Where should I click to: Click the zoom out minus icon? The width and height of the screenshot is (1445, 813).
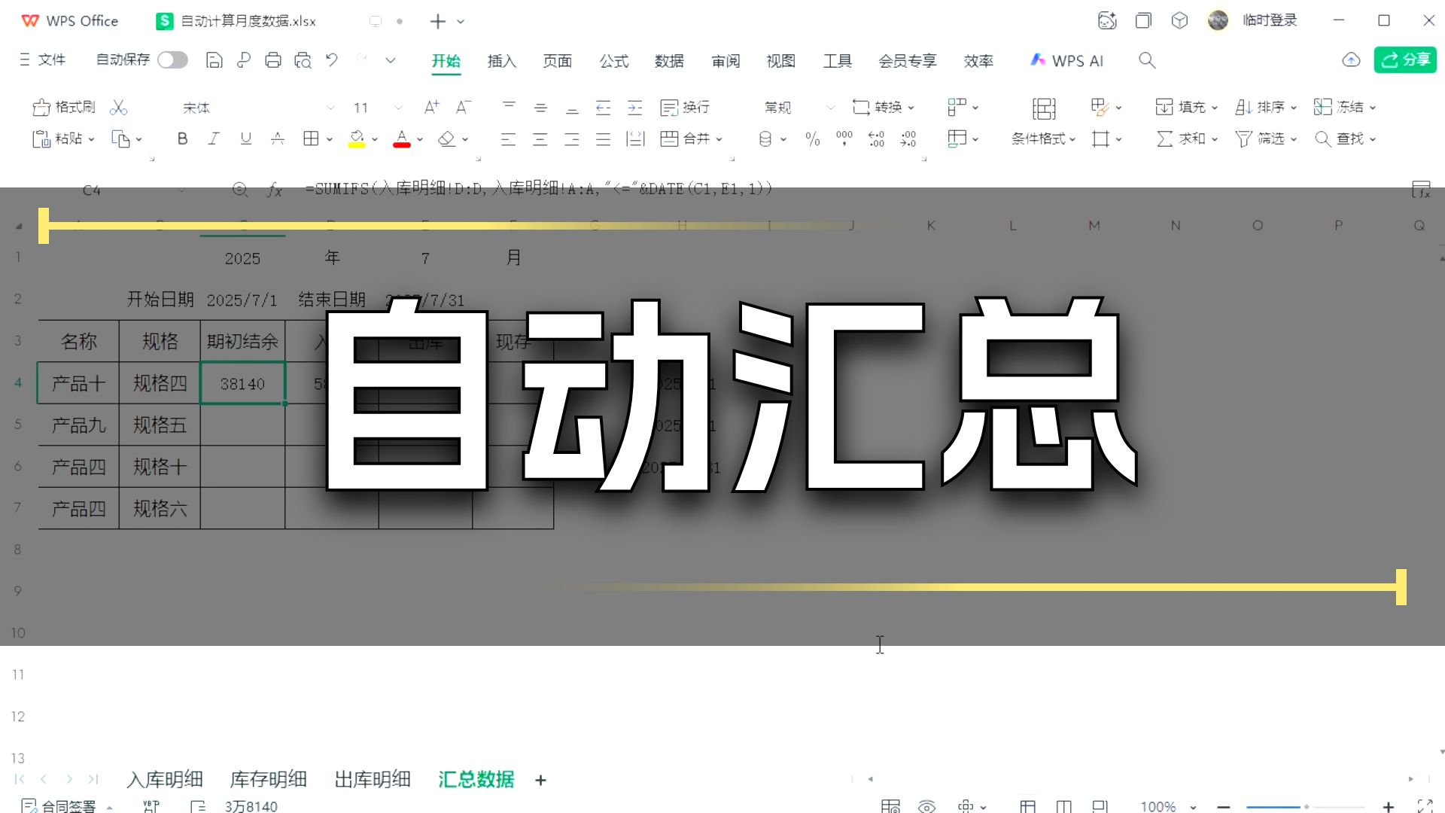[1224, 807]
